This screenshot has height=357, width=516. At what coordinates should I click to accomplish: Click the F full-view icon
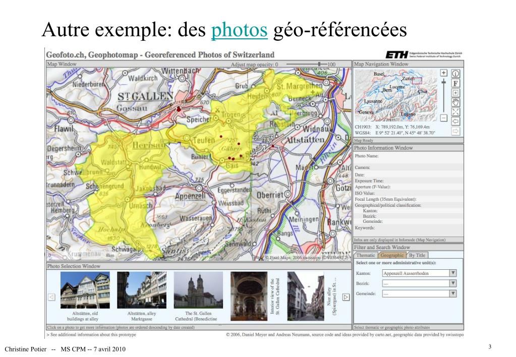tap(455, 83)
